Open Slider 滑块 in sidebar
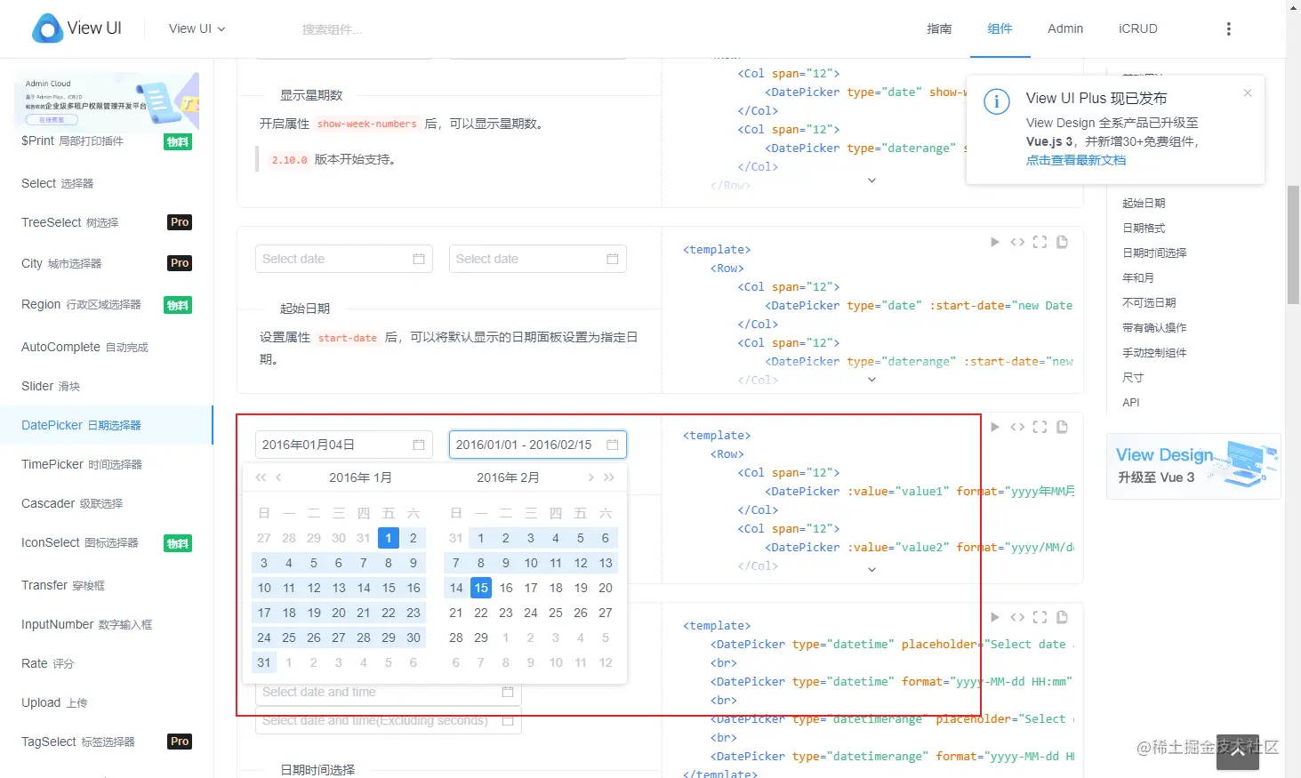 (107, 386)
